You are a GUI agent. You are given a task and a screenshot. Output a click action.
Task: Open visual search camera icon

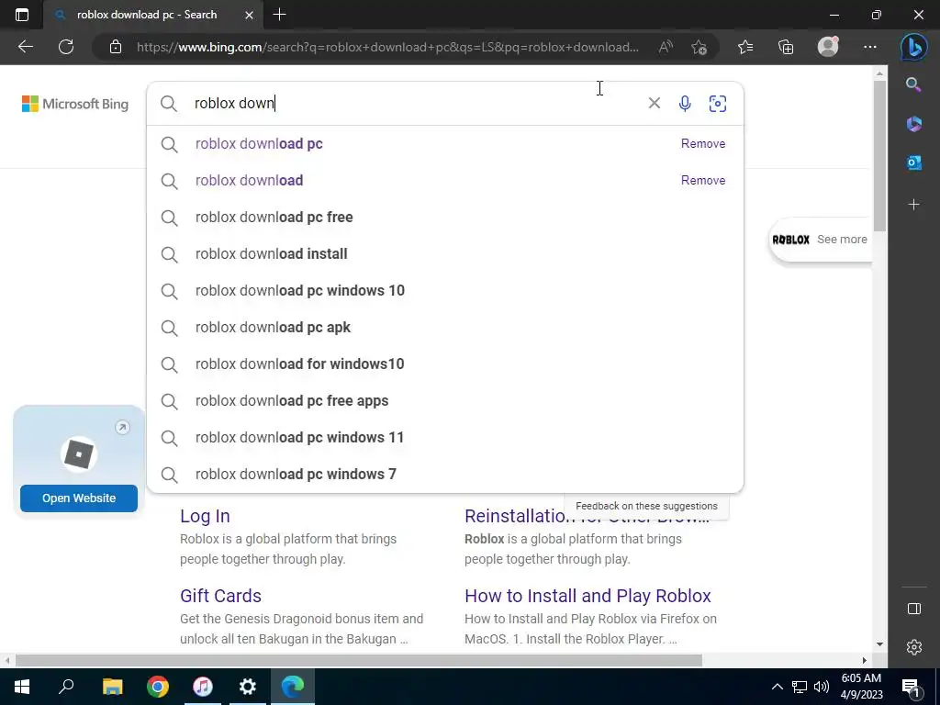718,103
